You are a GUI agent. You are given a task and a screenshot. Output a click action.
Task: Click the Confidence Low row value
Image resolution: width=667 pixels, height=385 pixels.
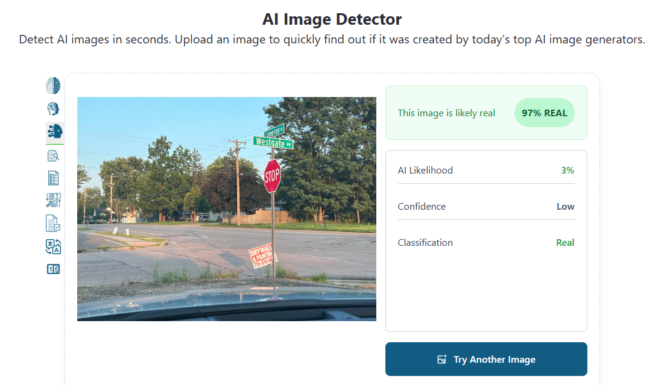click(x=565, y=207)
